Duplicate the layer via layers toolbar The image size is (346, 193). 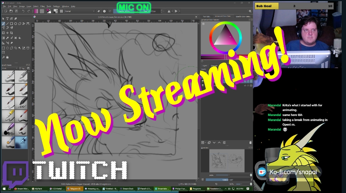pos(209,142)
